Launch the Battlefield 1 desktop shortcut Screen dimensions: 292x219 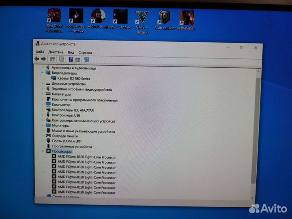pos(187,20)
